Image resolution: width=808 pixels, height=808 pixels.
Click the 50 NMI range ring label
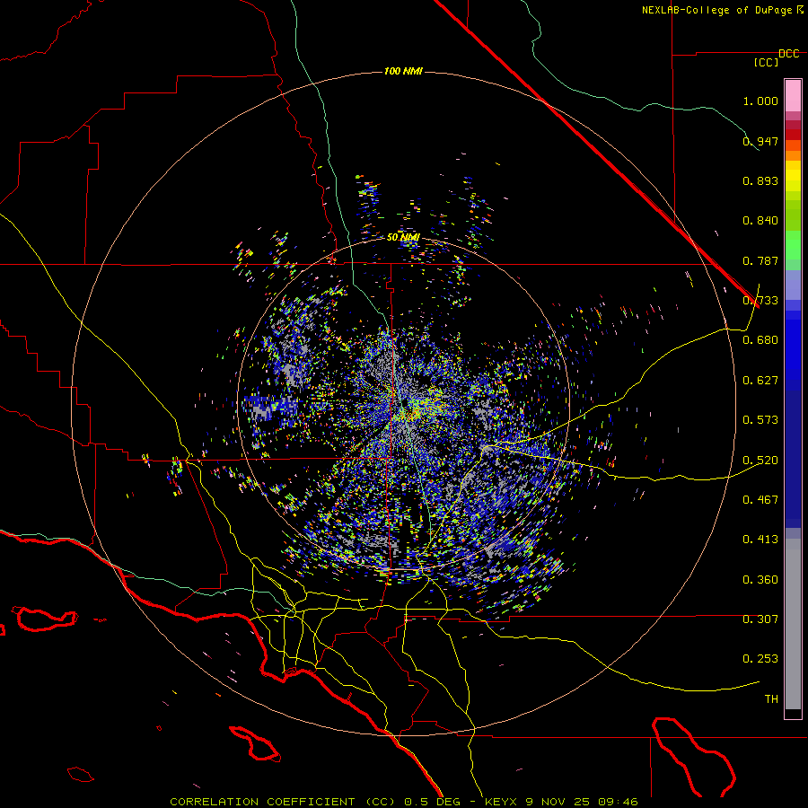coord(403,237)
